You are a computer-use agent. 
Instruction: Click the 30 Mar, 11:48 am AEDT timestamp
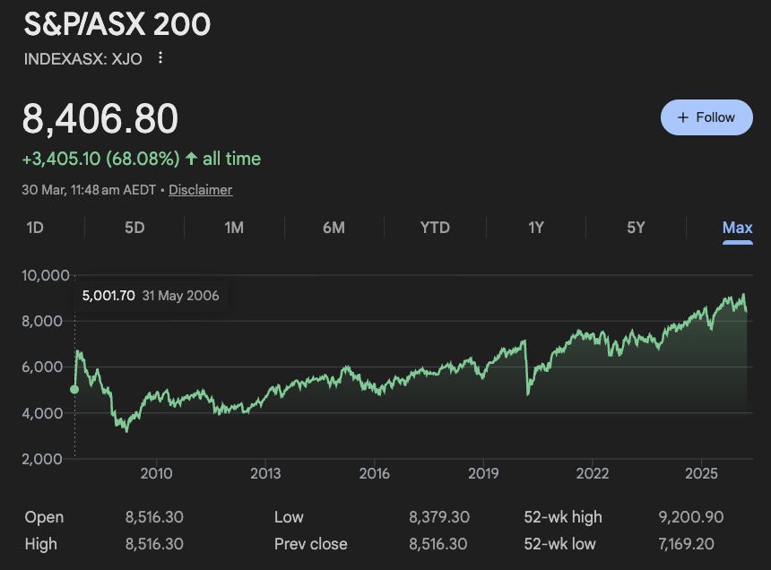pyautogui.click(x=89, y=190)
